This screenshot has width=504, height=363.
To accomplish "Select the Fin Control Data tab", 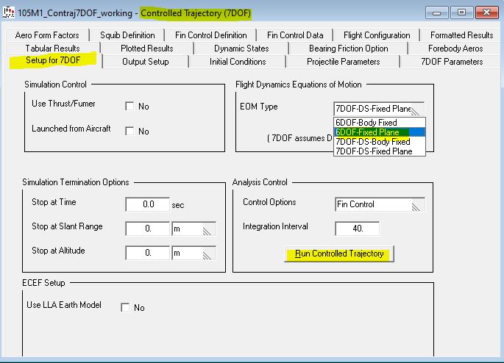I will [x=295, y=35].
